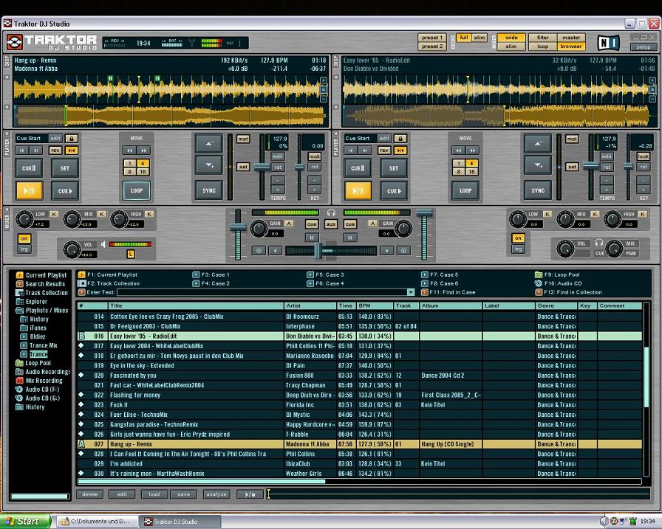The height and width of the screenshot is (529, 662).
Task: Start playback with deck A play/pause button
Action: [x=29, y=190]
